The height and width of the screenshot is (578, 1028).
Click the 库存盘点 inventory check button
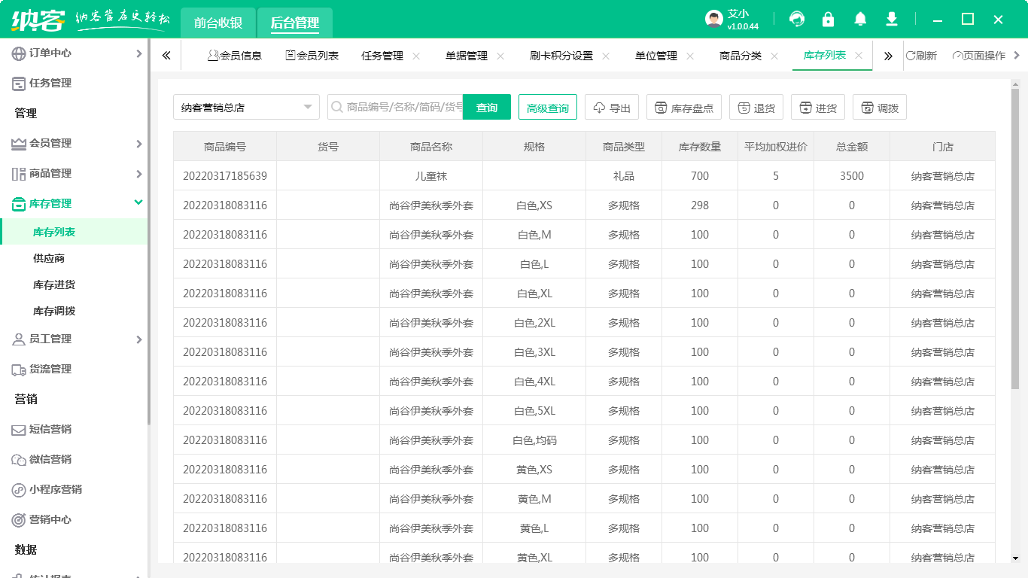pos(684,108)
